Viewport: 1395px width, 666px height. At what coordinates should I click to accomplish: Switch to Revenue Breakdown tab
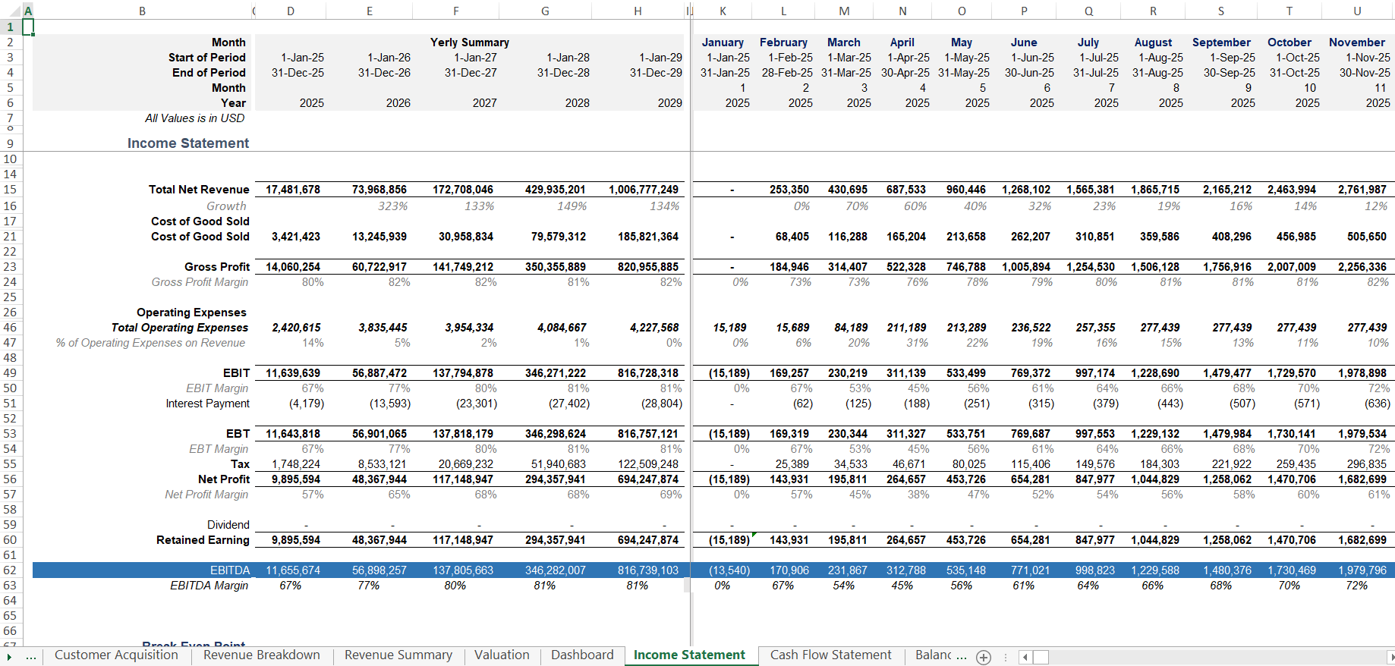tap(262, 655)
